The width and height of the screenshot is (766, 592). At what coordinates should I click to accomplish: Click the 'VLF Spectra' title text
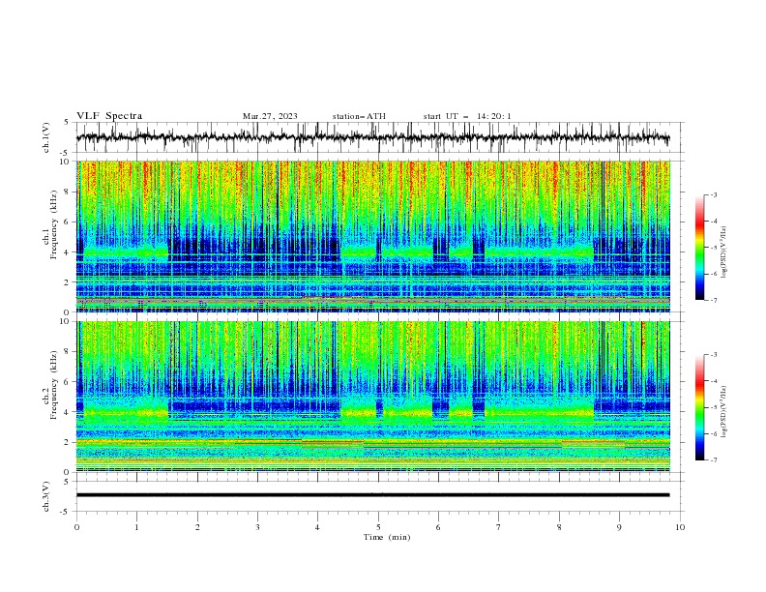pyautogui.click(x=109, y=116)
